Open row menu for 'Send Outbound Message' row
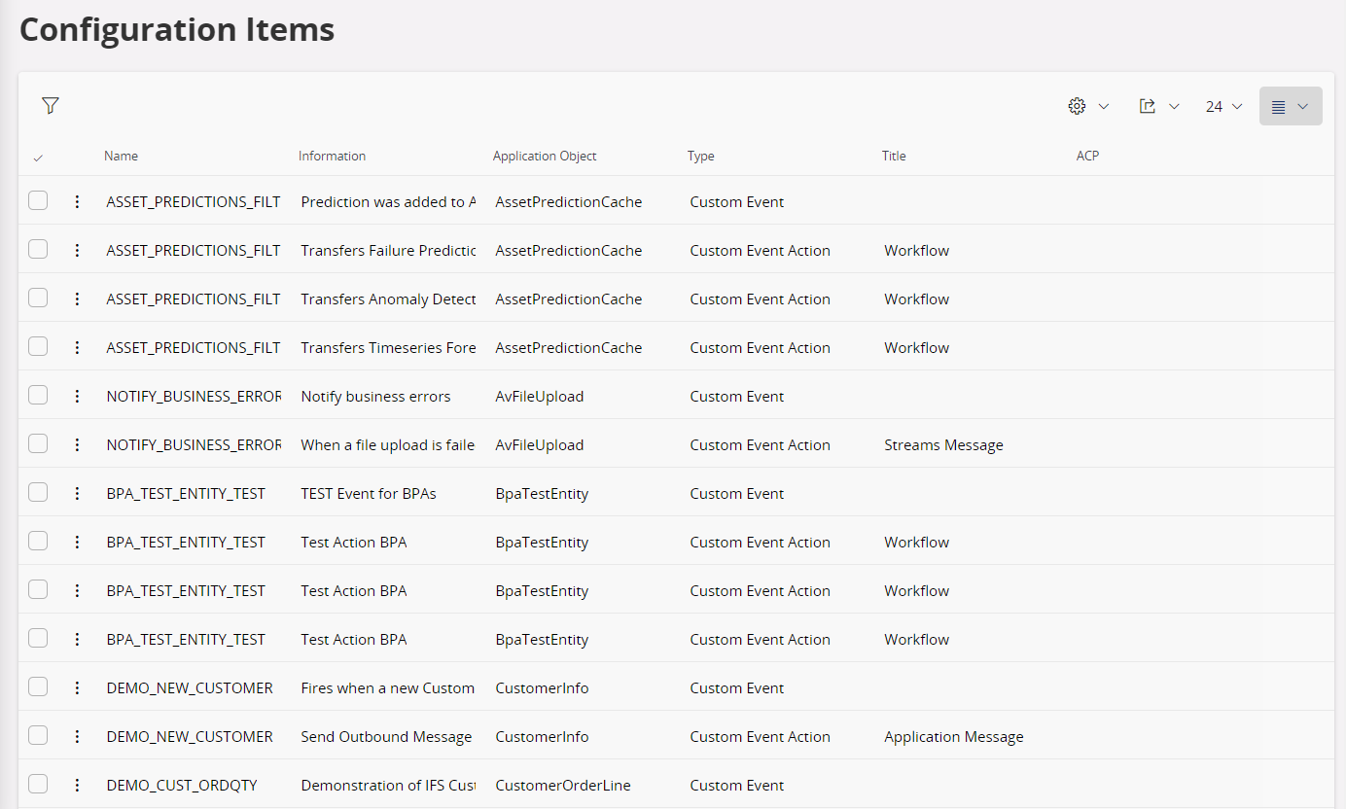This screenshot has width=1346, height=809. tap(77, 737)
